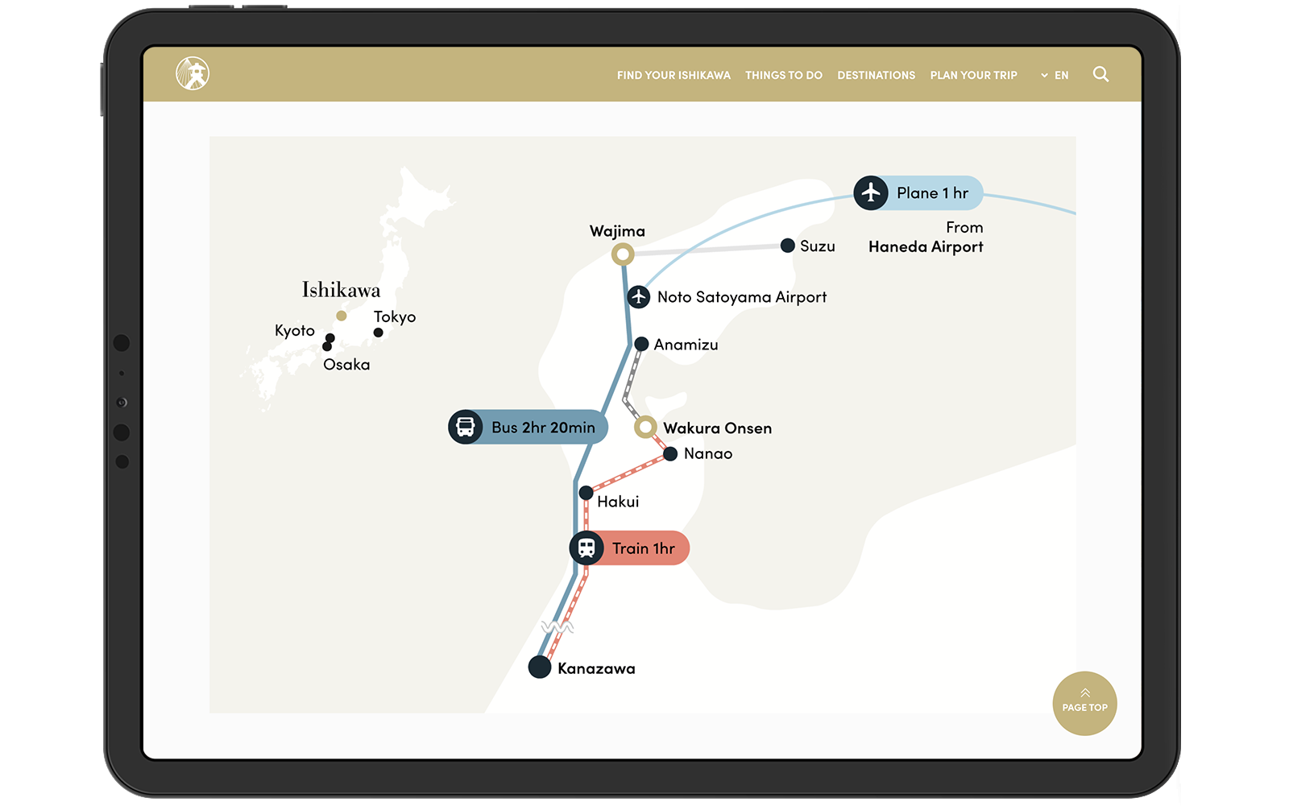The height and width of the screenshot is (806, 1289).
Task: Click the Bus 2hr 20min label
Action: point(543,428)
